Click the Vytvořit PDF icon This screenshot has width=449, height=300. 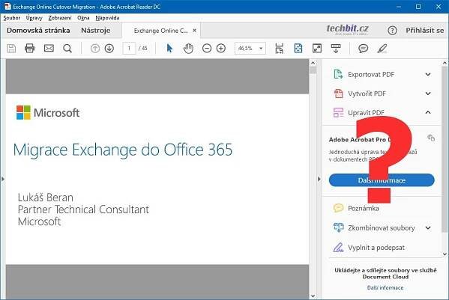click(338, 94)
